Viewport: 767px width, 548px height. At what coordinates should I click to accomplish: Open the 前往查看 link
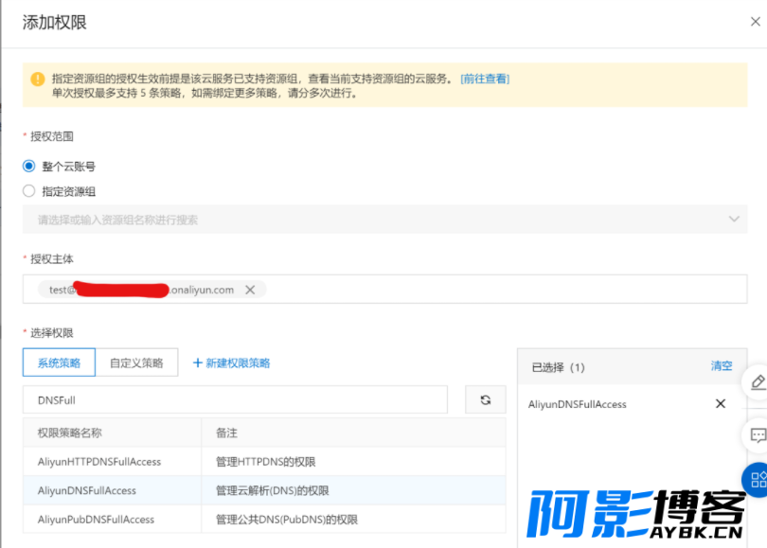point(485,79)
